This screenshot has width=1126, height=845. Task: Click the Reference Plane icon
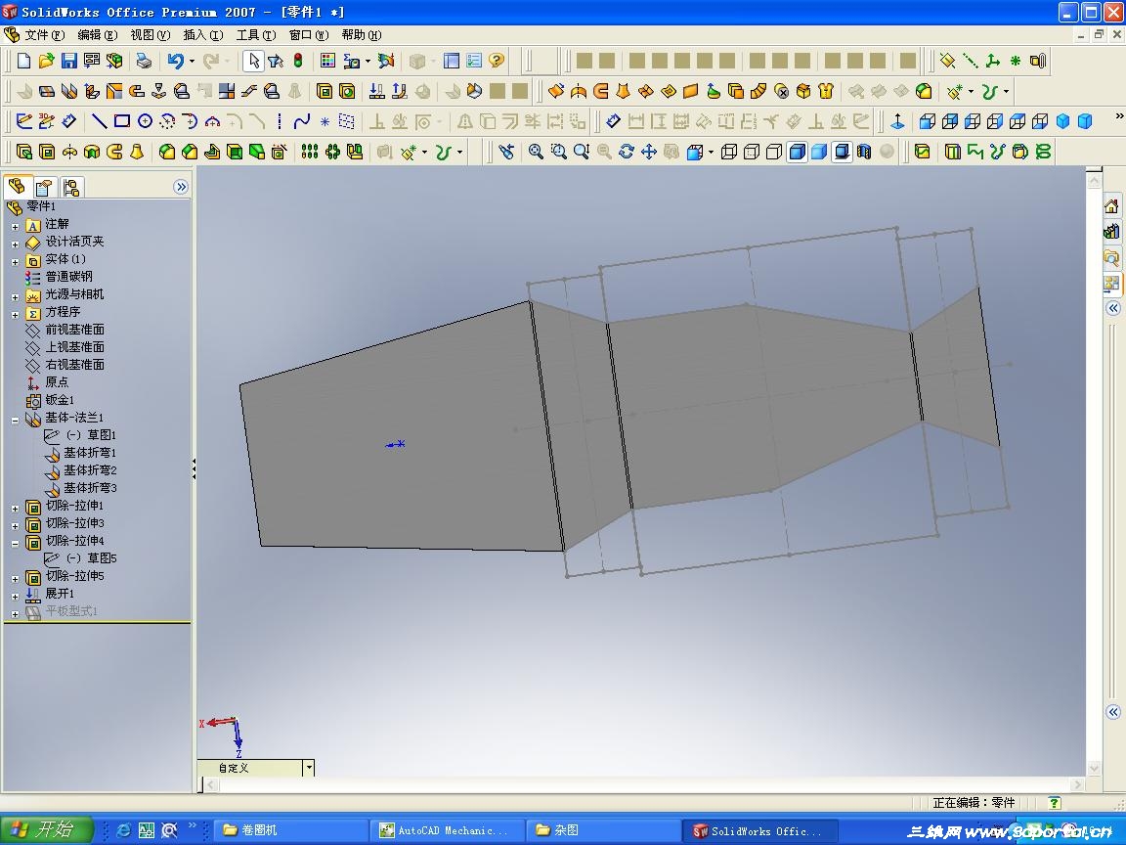pos(948,61)
